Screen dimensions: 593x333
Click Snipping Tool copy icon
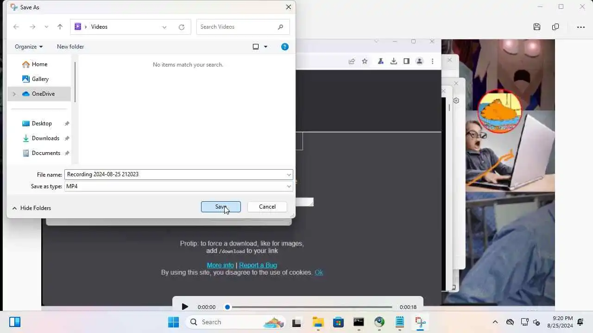click(555, 27)
